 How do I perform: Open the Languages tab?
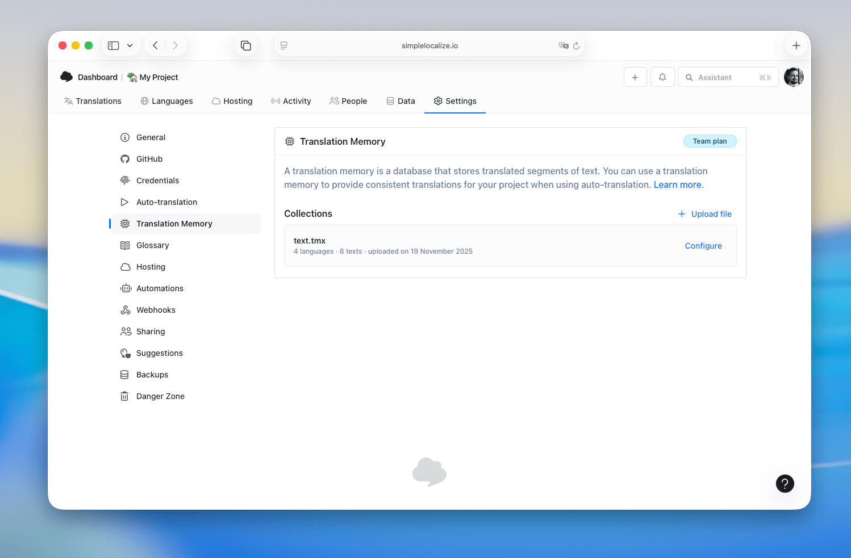click(166, 101)
